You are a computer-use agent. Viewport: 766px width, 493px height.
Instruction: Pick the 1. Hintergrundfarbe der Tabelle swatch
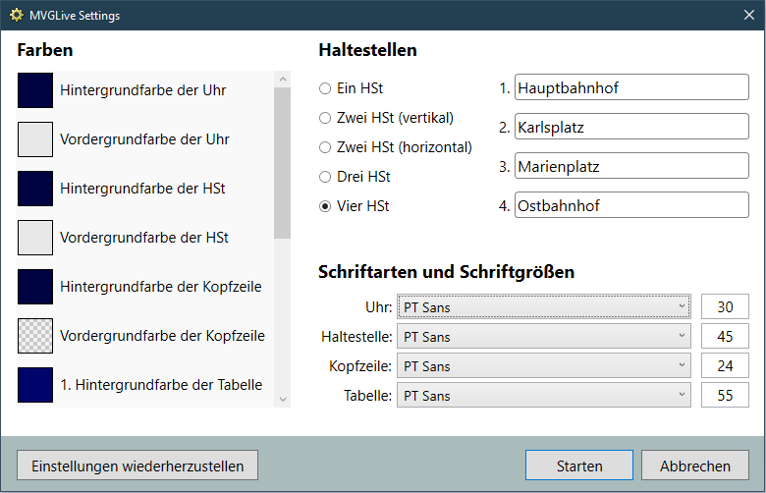pyautogui.click(x=35, y=385)
